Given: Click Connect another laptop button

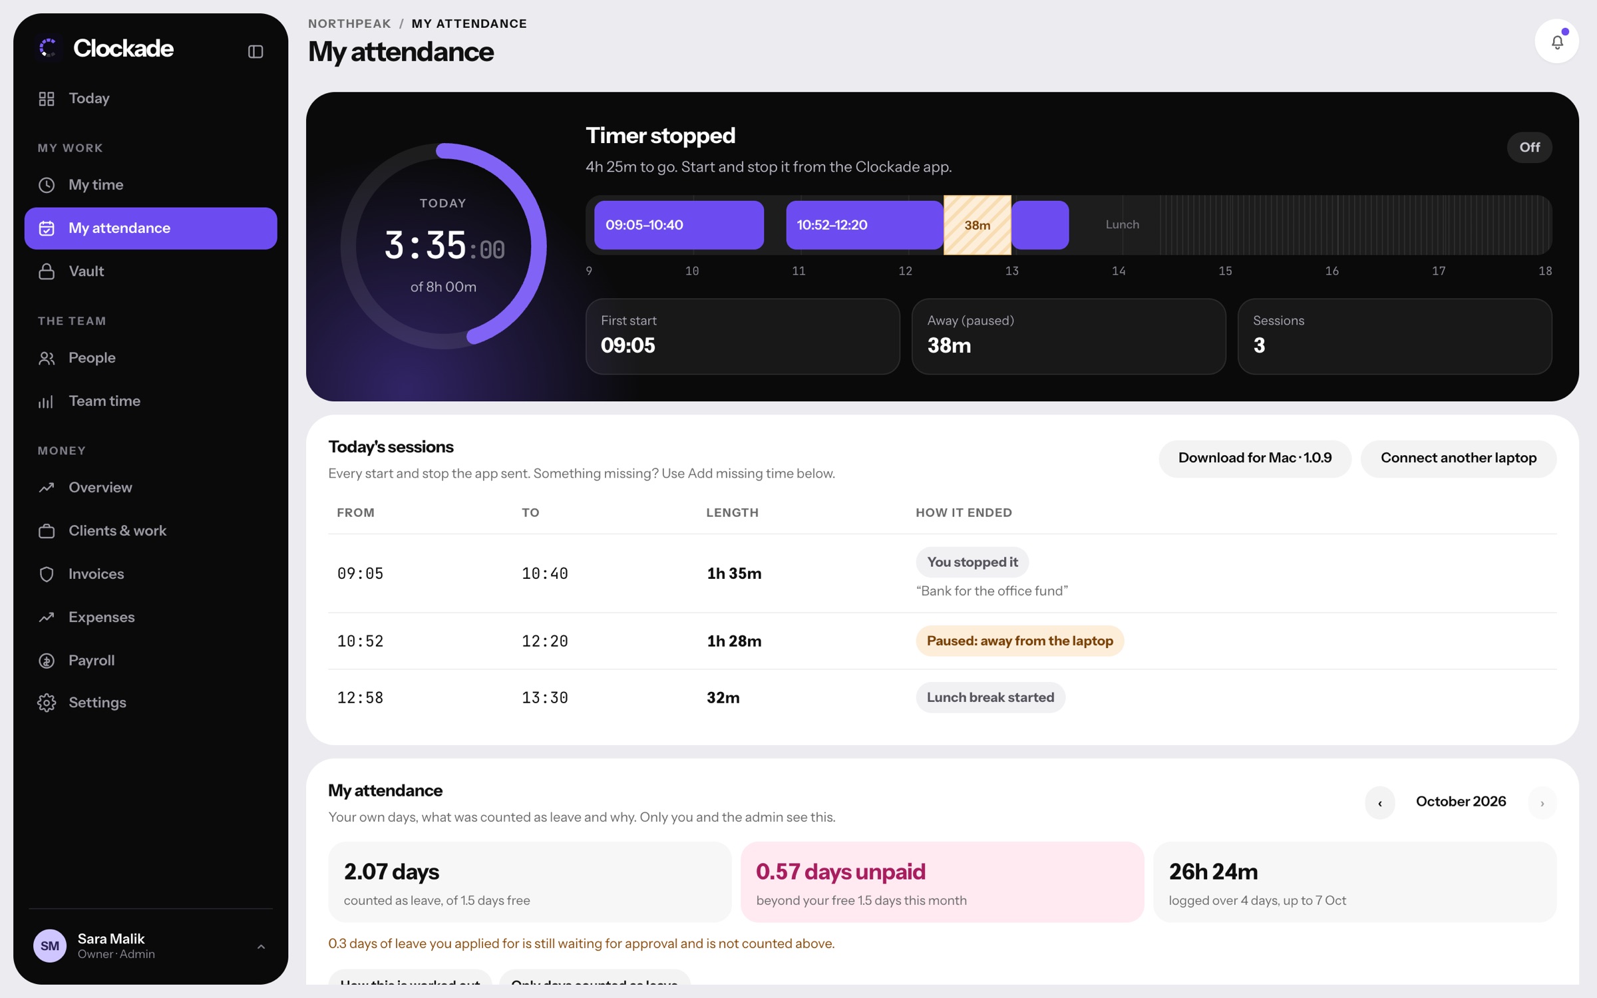Looking at the screenshot, I should pyautogui.click(x=1459, y=458).
